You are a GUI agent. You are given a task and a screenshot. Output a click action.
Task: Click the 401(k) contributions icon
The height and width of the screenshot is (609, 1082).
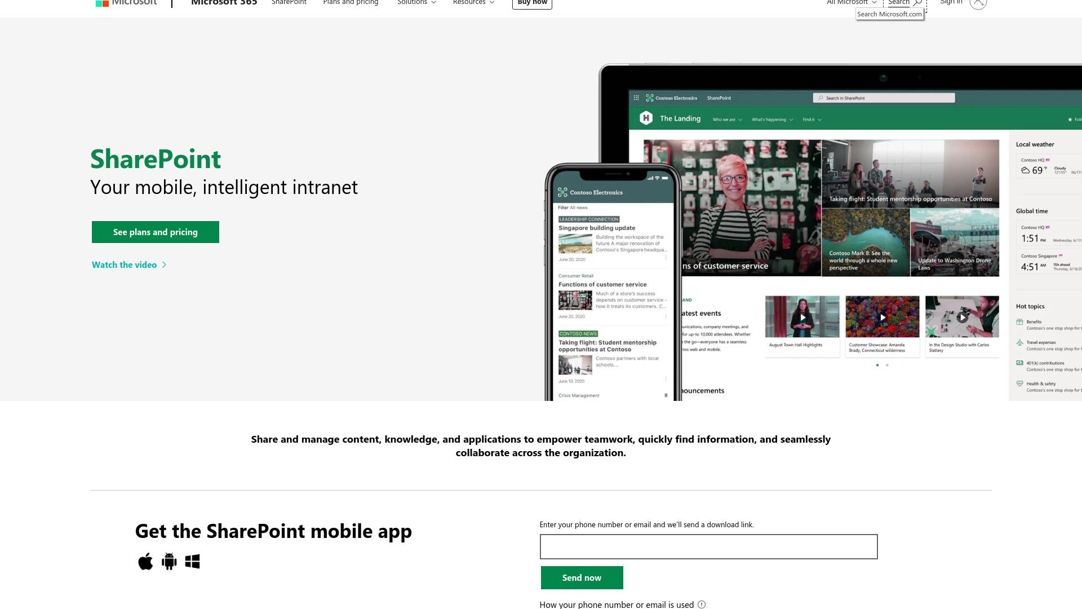coord(1019,363)
